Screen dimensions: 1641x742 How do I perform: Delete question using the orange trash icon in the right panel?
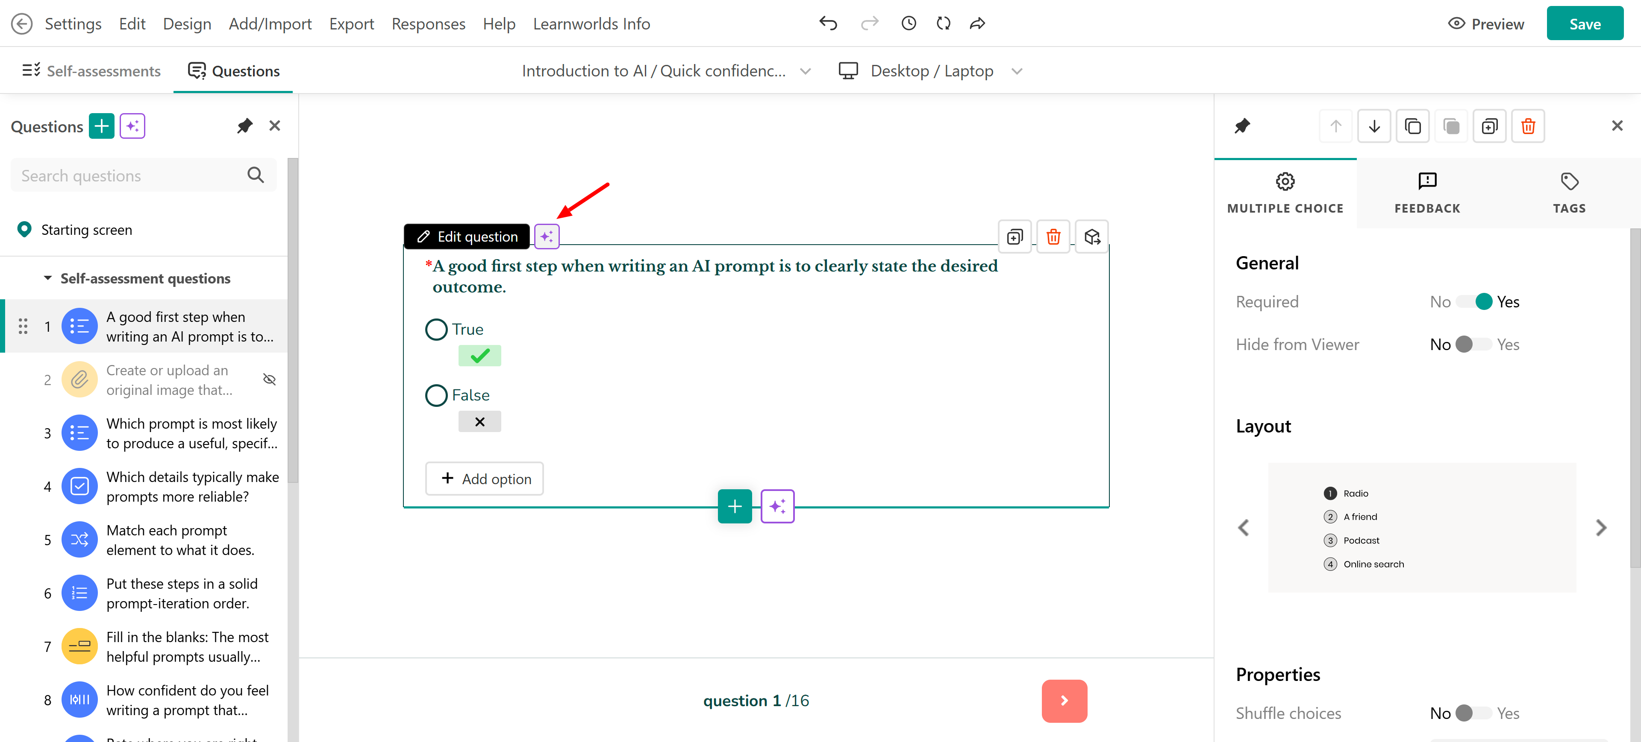click(1528, 126)
